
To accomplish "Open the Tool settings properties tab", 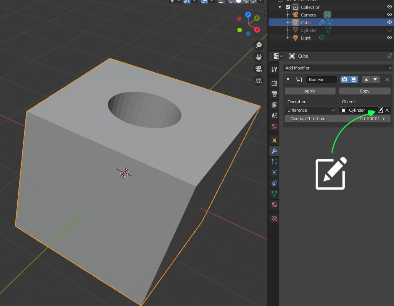I will click(x=274, y=69).
